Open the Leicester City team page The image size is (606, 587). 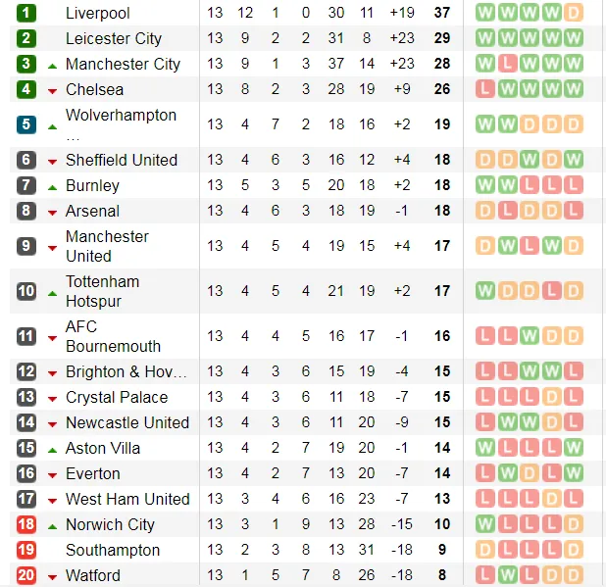pyautogui.click(x=114, y=38)
